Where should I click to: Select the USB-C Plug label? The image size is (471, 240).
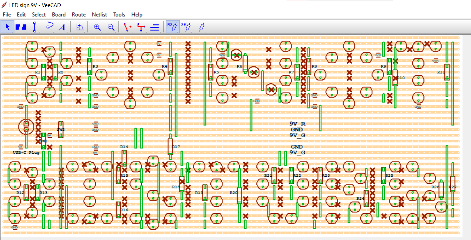(x=26, y=153)
